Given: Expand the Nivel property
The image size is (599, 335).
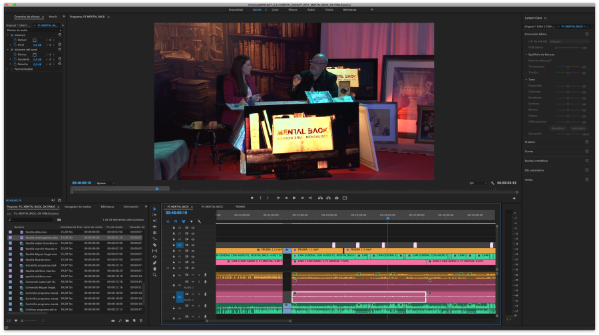Looking at the screenshot, I should [x=10, y=45].
